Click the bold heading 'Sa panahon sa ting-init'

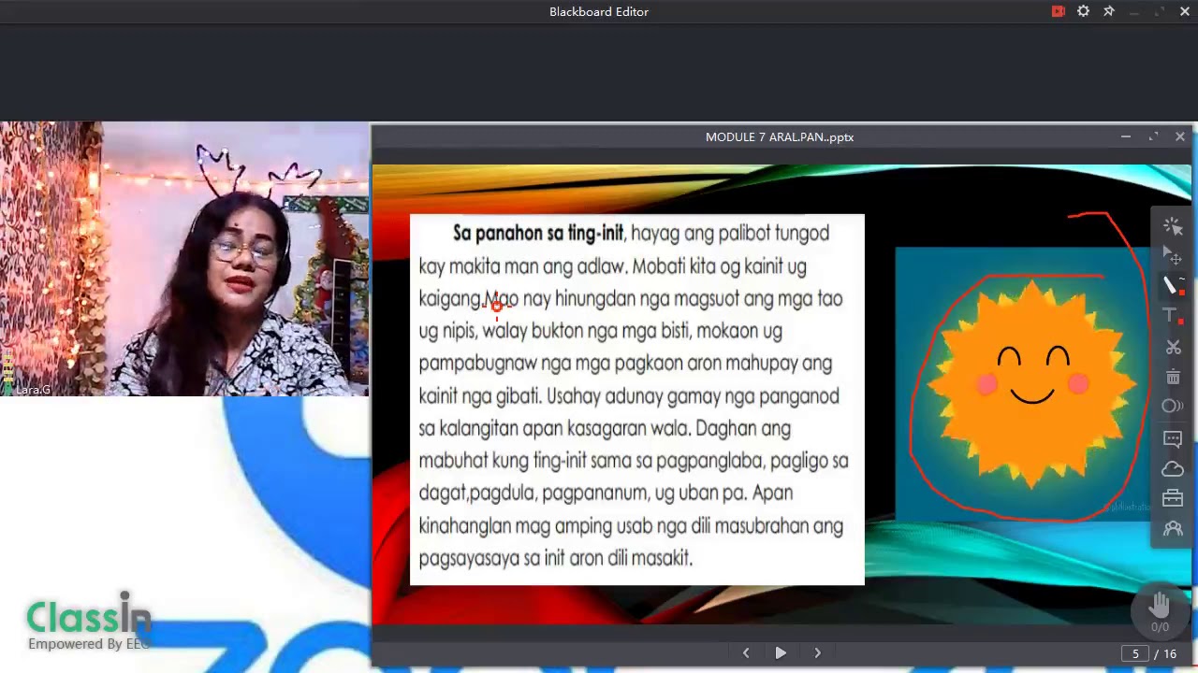(538, 233)
